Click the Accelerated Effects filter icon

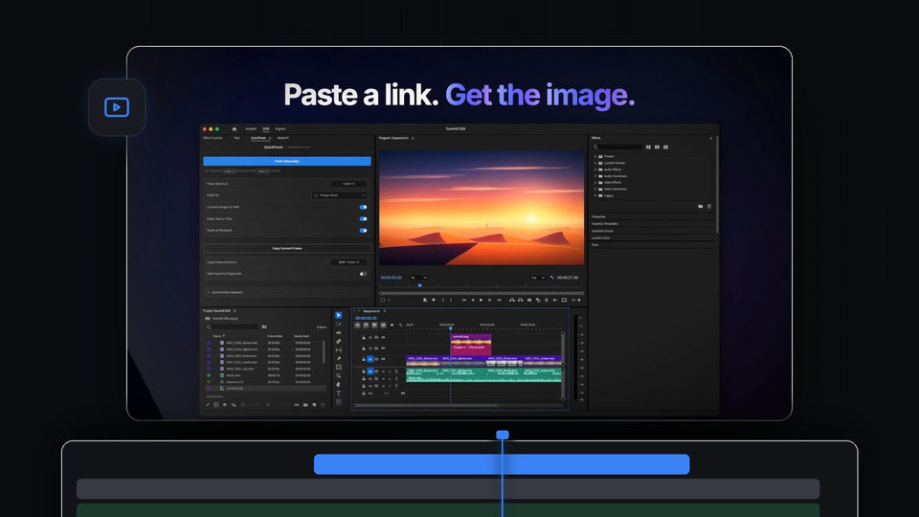click(x=648, y=147)
